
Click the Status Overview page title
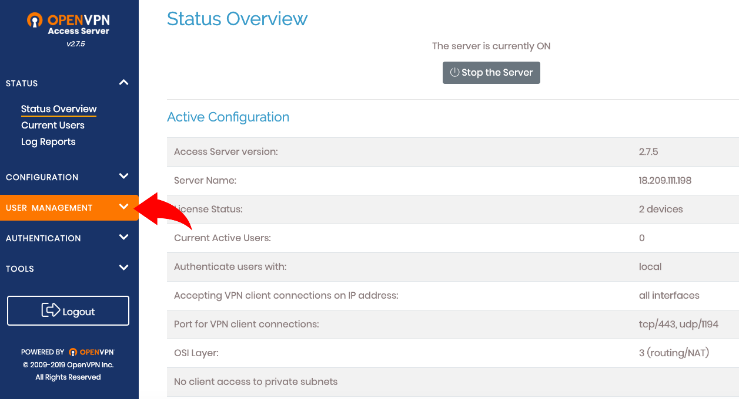[238, 19]
